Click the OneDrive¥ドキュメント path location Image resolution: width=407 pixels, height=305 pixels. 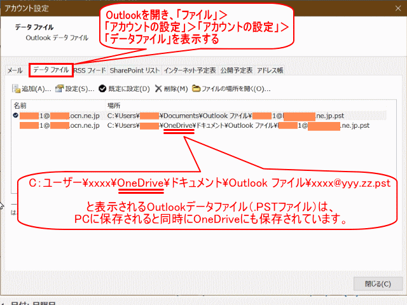238,126
